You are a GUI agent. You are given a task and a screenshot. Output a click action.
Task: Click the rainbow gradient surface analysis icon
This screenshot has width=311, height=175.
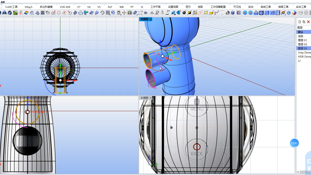26,13
